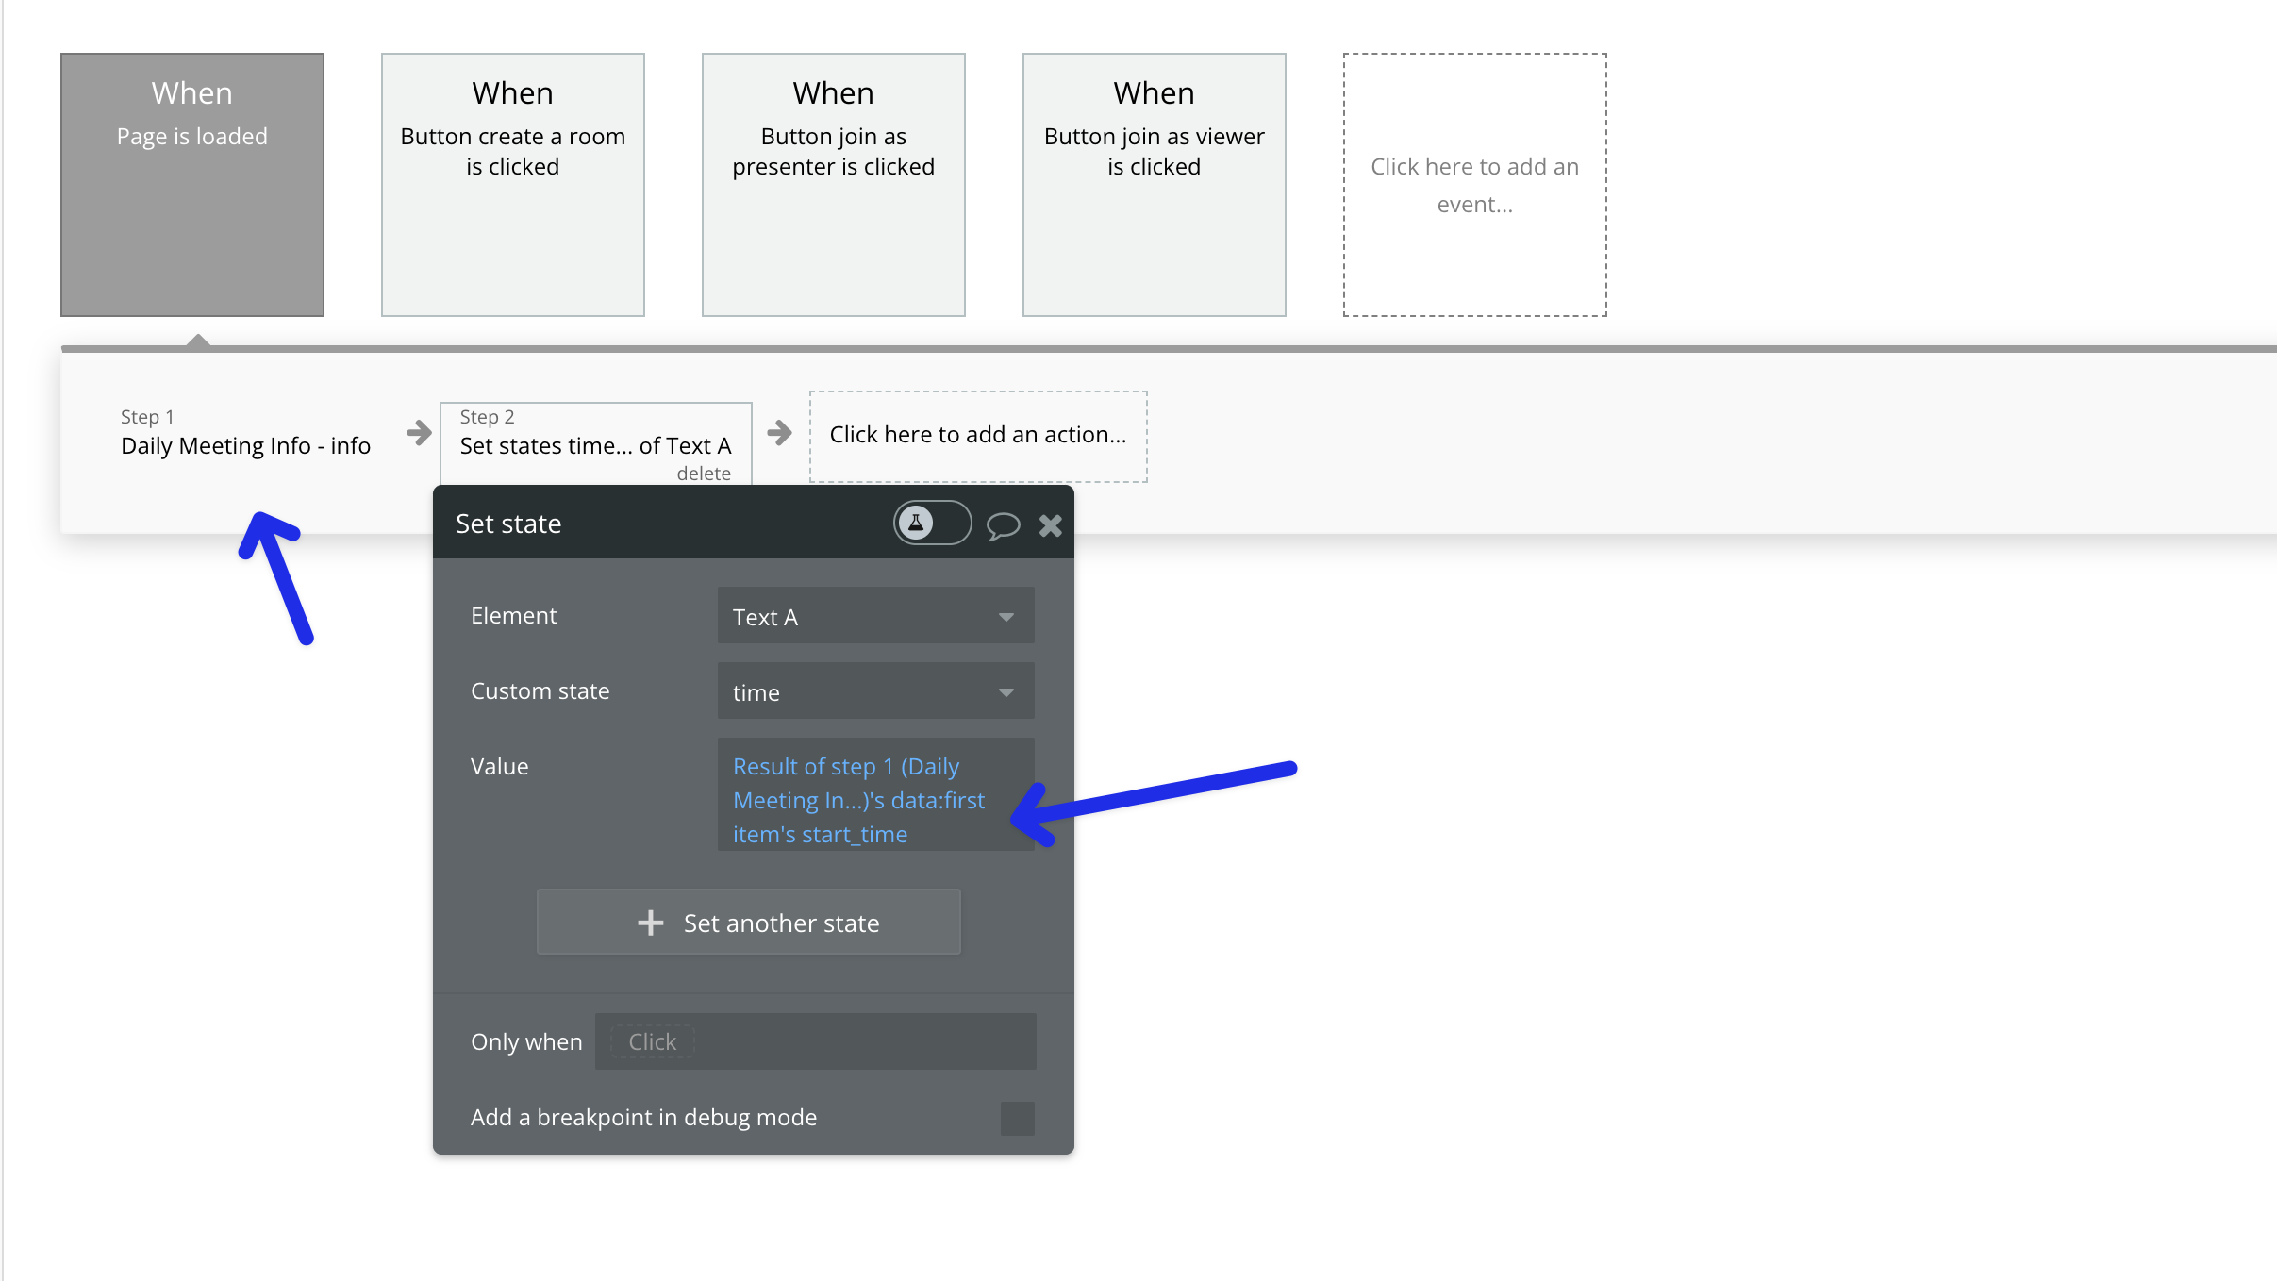Open Button join as presenter is clicked event
Viewport: 2277px width, 1281px height.
834,185
